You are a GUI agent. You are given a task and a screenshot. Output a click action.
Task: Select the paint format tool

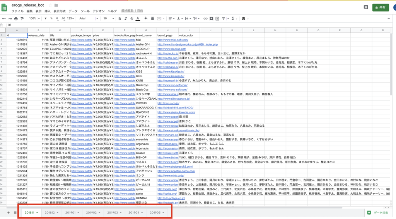(22, 19)
